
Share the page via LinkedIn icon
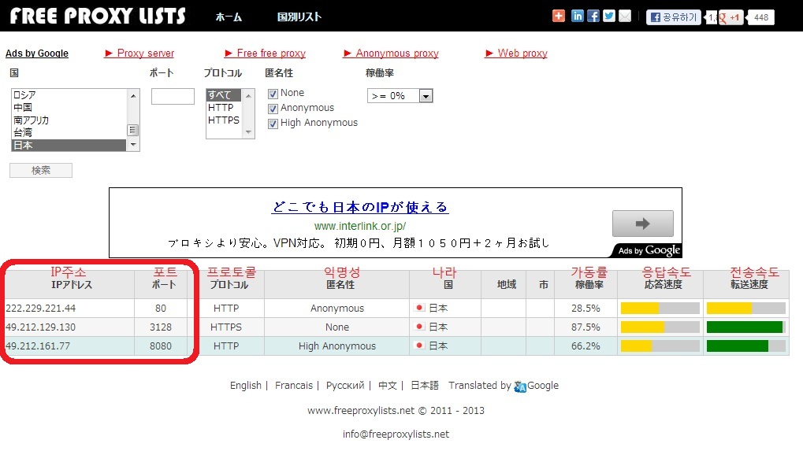pyautogui.click(x=577, y=17)
